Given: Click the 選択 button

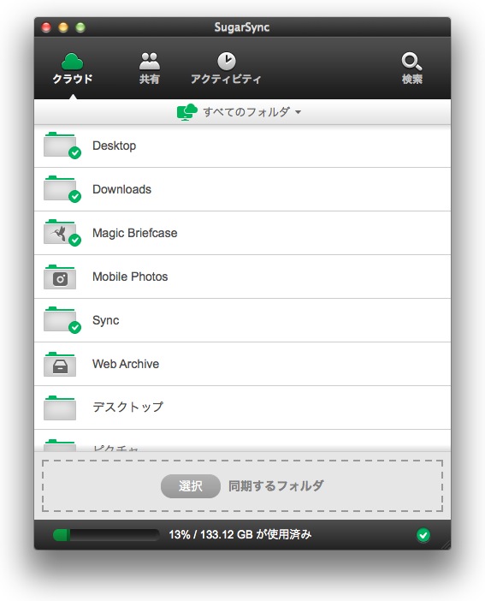Looking at the screenshot, I should 191,486.
